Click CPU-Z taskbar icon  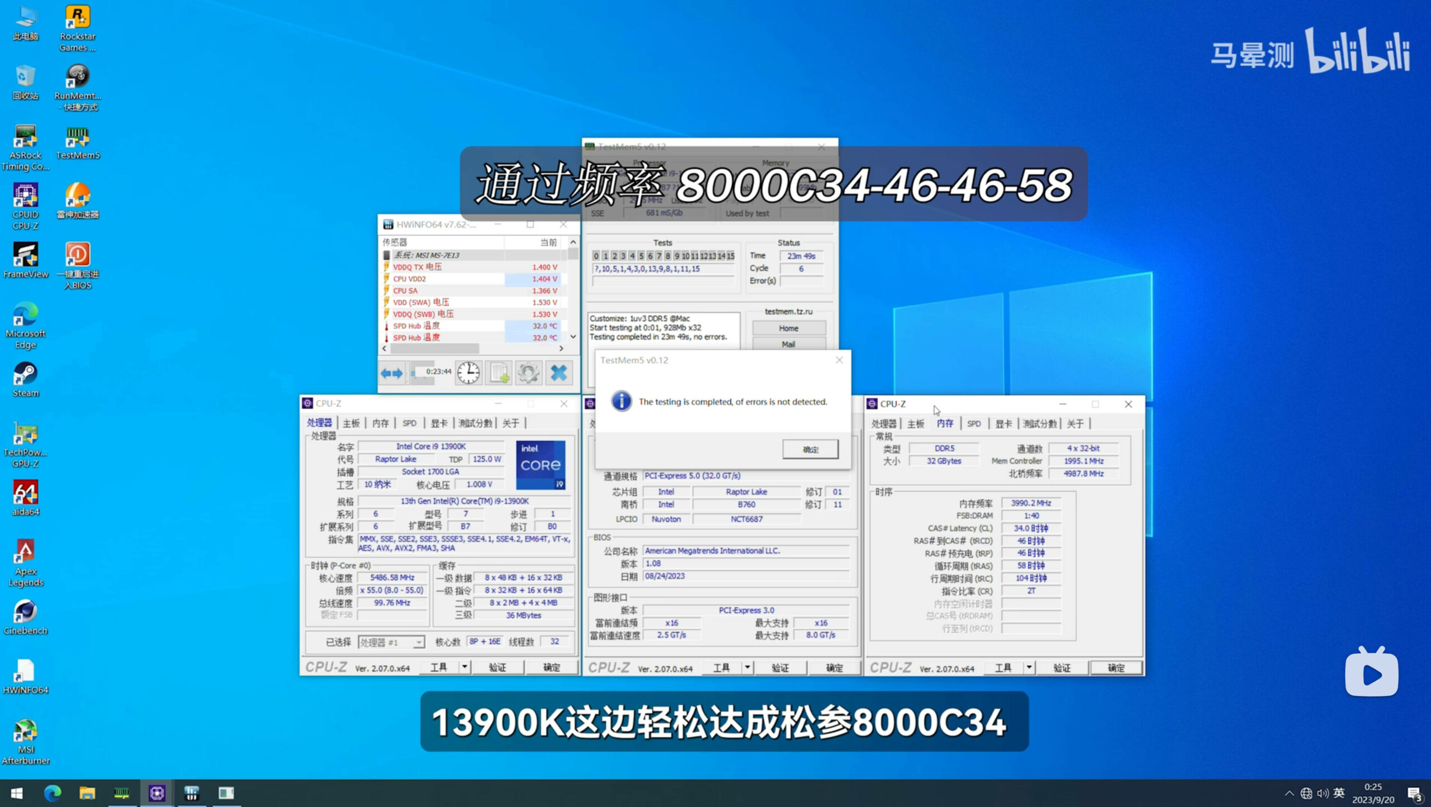pyautogui.click(x=157, y=792)
